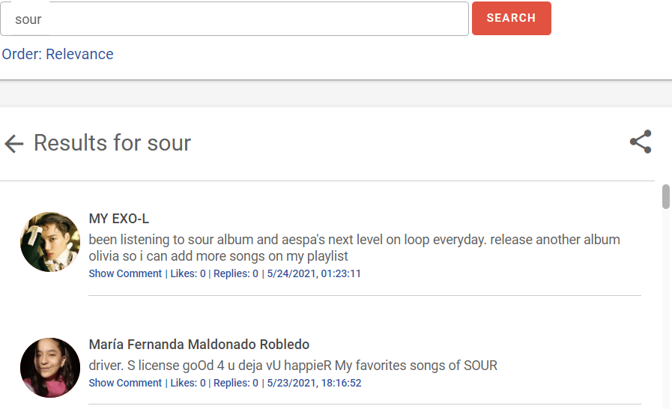Screen dimensions: 672x409
Task: Click Replies: 0 on María Fernanda's comment
Action: 236,383
